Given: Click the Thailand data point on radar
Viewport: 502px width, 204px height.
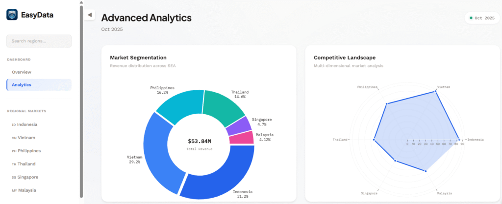Looking at the screenshot, I should 374,140.
